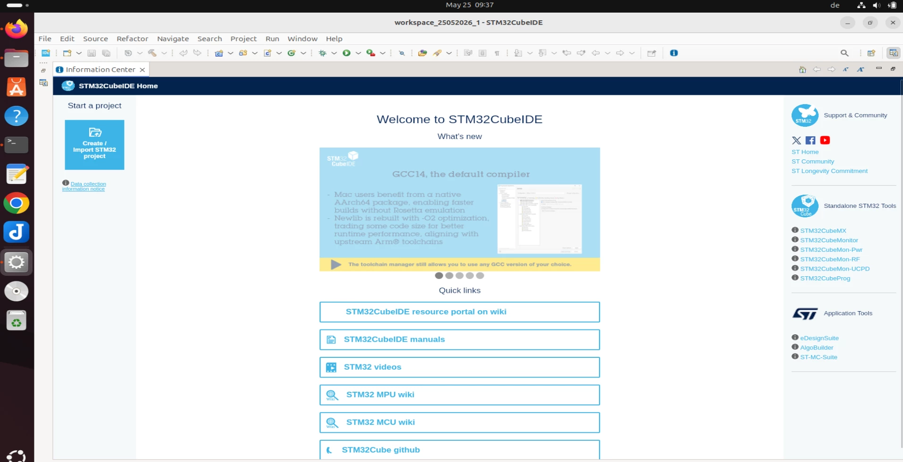
Task: Open the Refactor menu
Action: (x=132, y=39)
